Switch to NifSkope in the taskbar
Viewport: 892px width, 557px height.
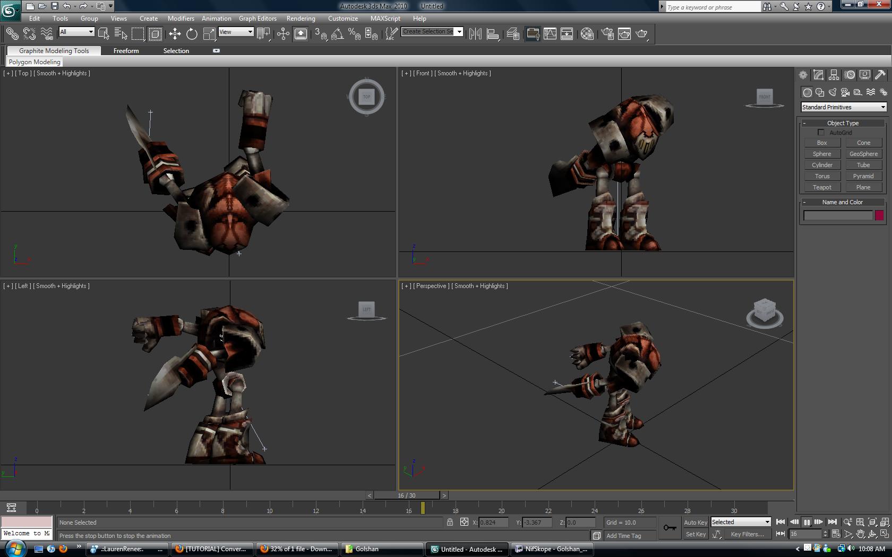click(x=552, y=549)
